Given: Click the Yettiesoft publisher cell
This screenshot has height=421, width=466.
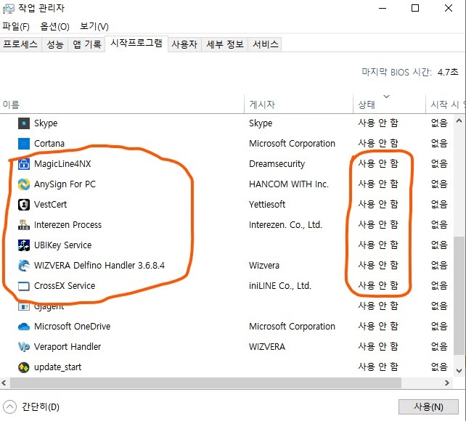Looking at the screenshot, I should pos(267,205).
